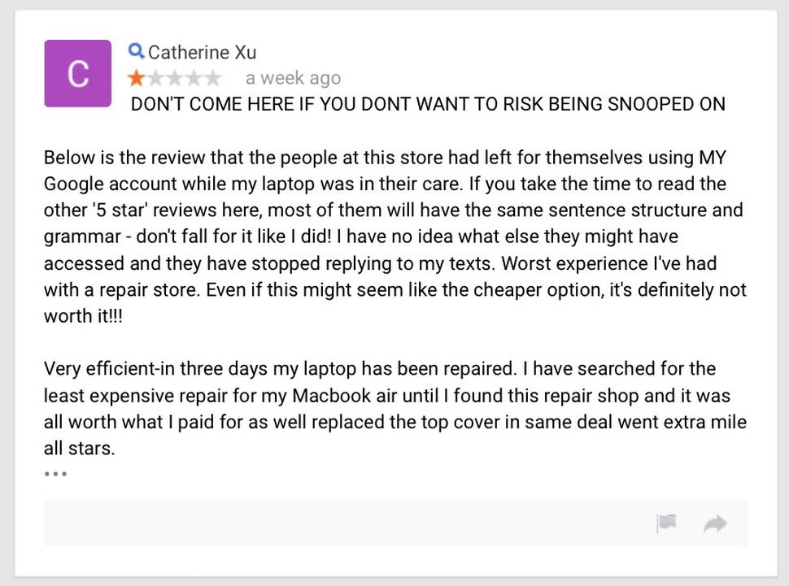
Task: Click the all-caps DON'T COME HERE headline
Action: 428,104
